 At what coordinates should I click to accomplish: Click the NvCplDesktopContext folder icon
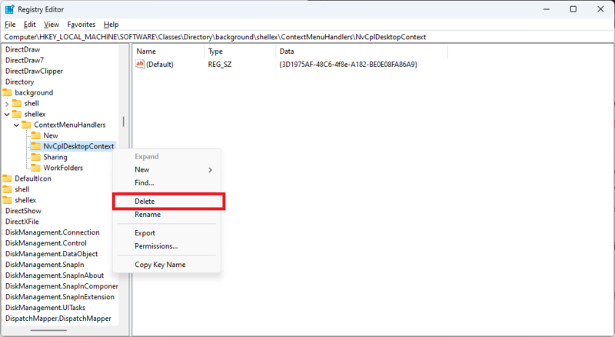[x=35, y=146]
